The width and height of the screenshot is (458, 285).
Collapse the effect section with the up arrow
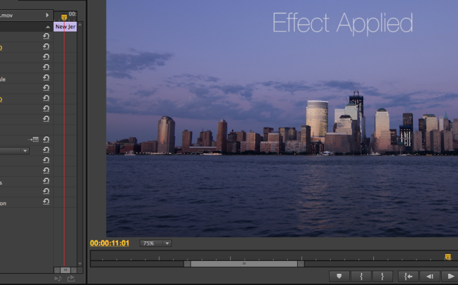48,27
